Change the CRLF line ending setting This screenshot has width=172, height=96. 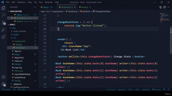(x=137, y=90)
